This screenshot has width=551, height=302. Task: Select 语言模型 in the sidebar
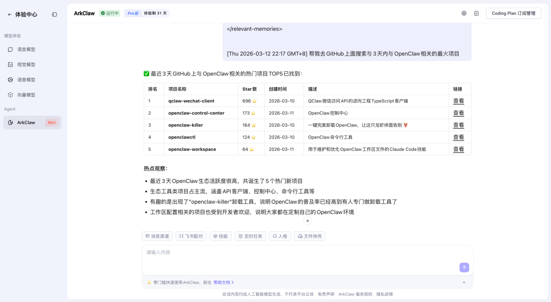pos(26,49)
